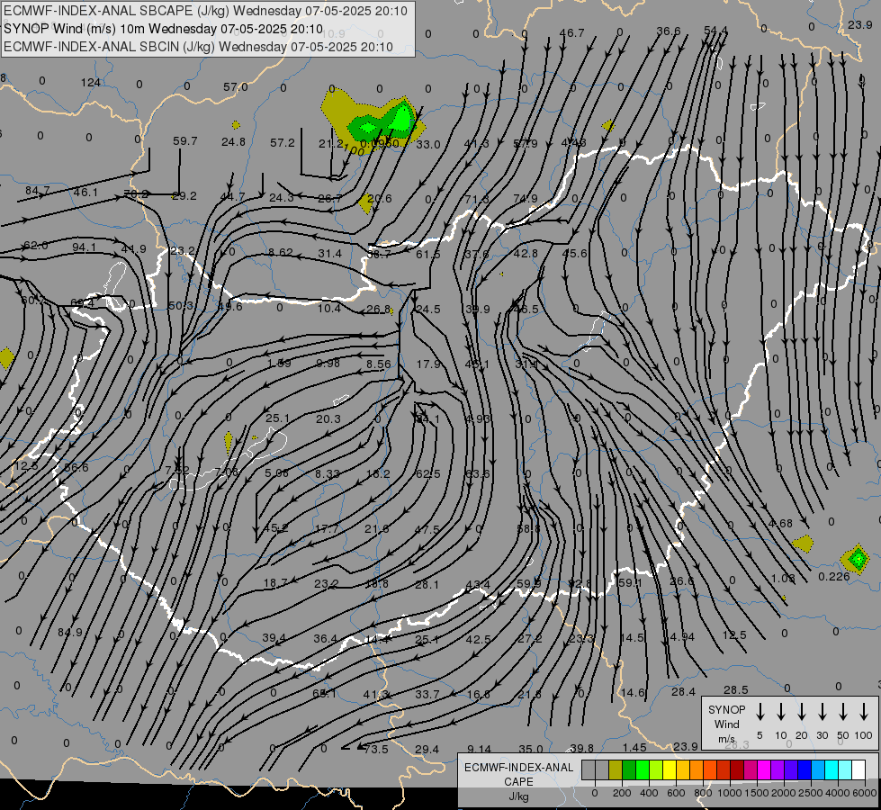
Task: Click the '84.7' value on the map
Action: coord(38,191)
